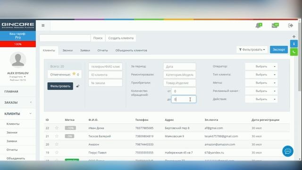
Task: Click the user avatar picture
Action: (18, 60)
